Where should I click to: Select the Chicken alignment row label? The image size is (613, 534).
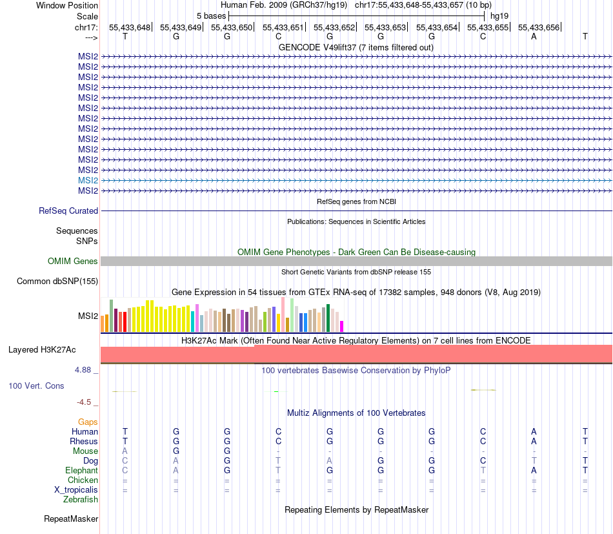[x=83, y=480]
